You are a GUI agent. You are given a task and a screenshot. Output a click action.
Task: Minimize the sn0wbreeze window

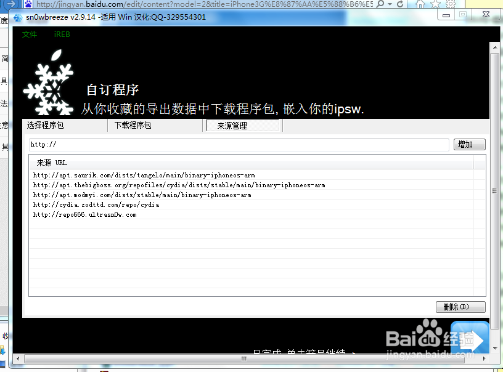click(x=446, y=15)
